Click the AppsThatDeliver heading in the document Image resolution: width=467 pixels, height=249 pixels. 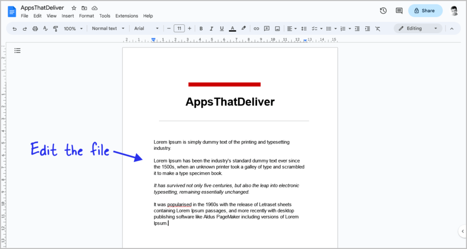coord(230,102)
